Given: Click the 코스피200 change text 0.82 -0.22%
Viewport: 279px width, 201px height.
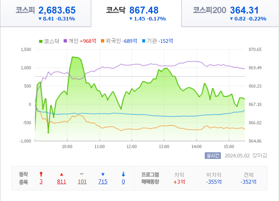Looking at the screenshot, I should pos(250,19).
